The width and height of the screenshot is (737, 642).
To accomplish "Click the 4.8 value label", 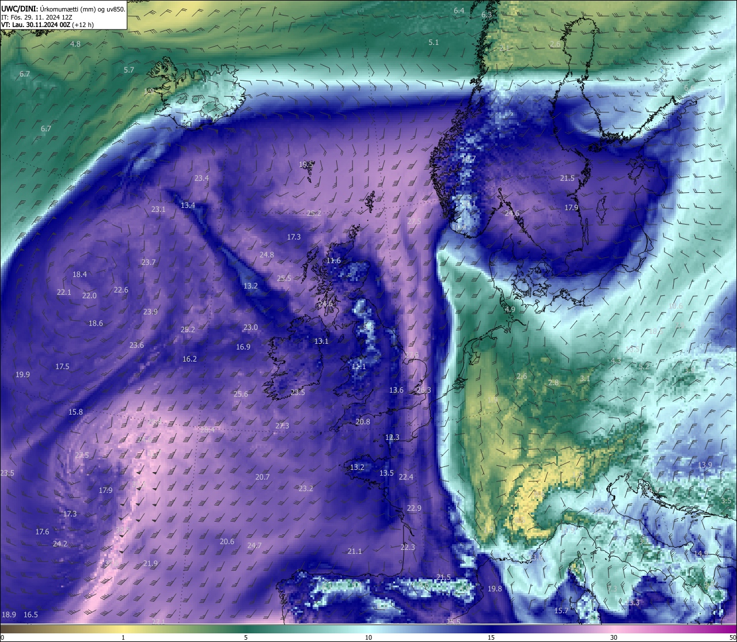I will coord(75,44).
